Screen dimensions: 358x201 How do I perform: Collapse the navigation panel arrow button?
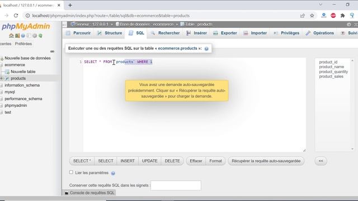coord(65,25)
